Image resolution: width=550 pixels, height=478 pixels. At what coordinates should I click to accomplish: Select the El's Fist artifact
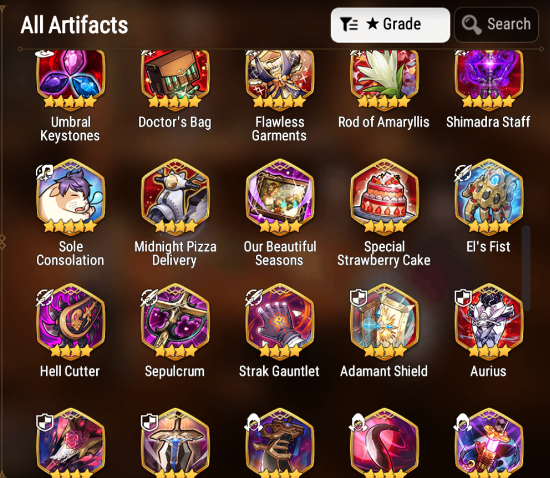489,197
